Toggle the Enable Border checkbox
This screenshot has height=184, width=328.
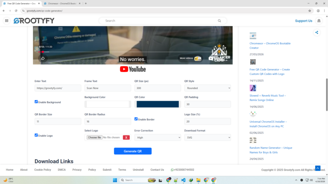[136, 119]
